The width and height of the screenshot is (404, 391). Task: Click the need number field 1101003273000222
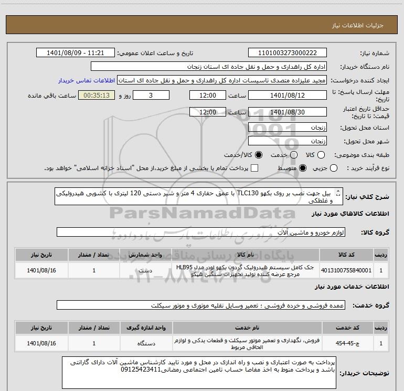[x=288, y=53]
